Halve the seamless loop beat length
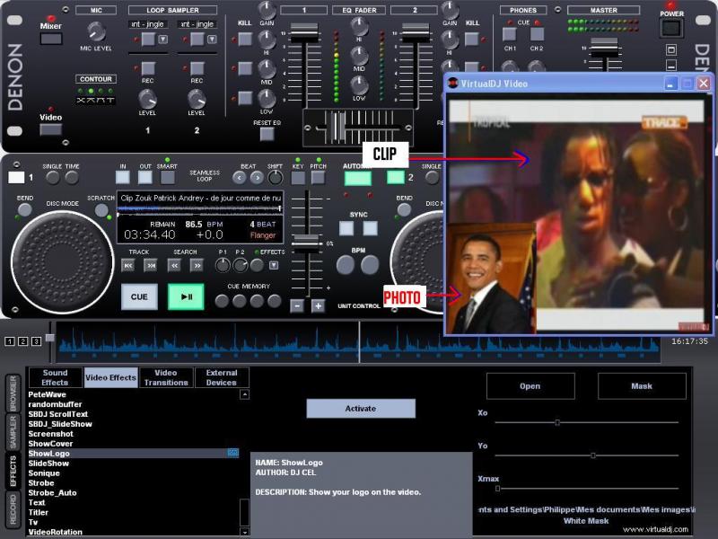The width and height of the screenshot is (718, 539). (239, 177)
